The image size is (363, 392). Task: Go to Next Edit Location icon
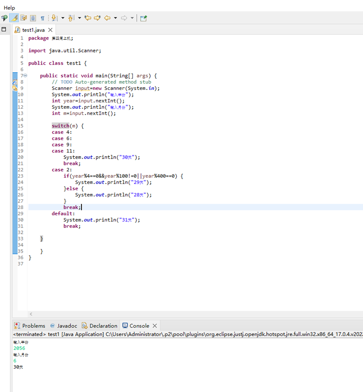97,18
